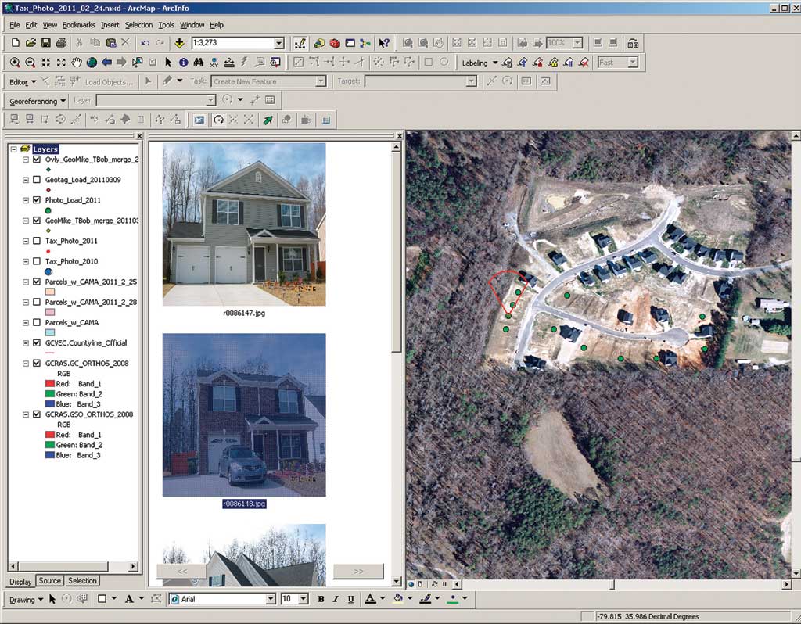
Task: Open the ArcToolbox red toolbox icon
Action: (x=335, y=44)
